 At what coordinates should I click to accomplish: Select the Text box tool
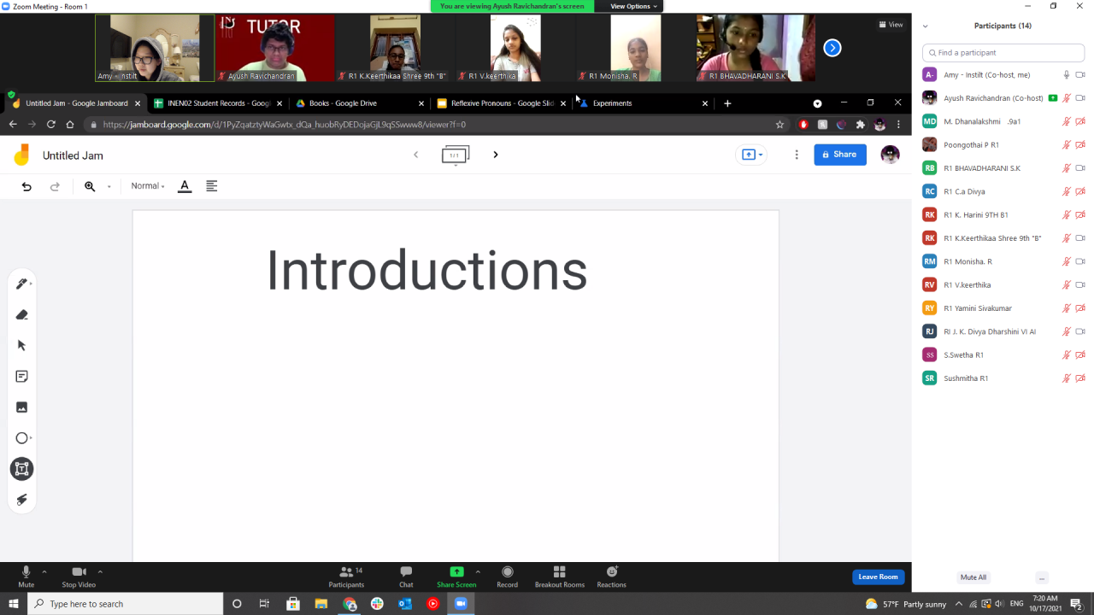coord(22,468)
